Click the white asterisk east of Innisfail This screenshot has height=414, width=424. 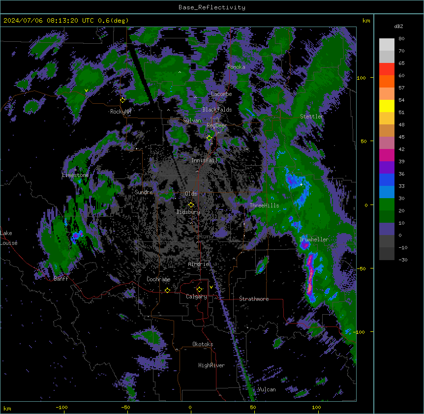point(247,149)
